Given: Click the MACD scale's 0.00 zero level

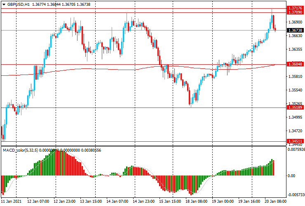Looking at the screenshot, I should click(291, 176).
